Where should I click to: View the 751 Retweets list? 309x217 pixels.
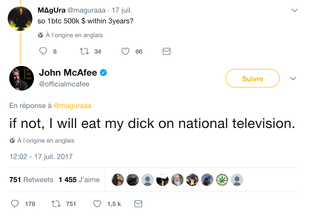tap(31, 180)
